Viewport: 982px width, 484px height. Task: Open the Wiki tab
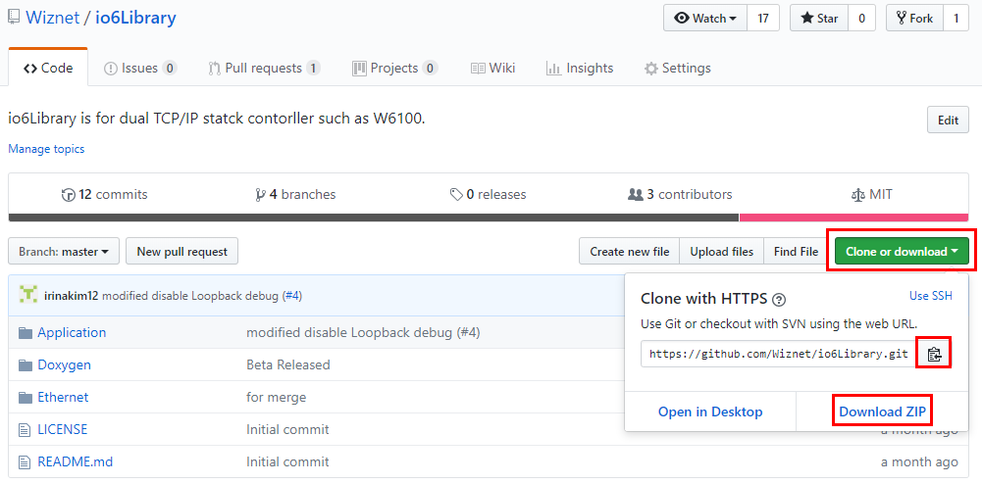pos(492,69)
